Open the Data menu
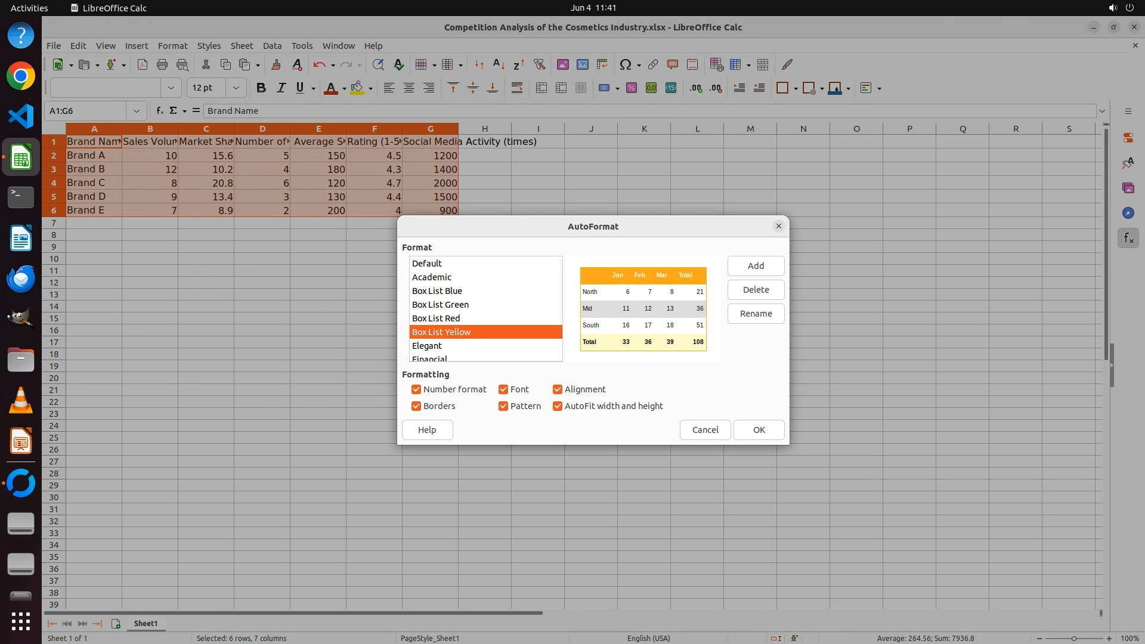 (272, 46)
